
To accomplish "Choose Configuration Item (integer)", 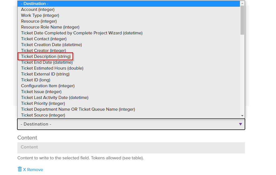I will [x=48, y=86].
